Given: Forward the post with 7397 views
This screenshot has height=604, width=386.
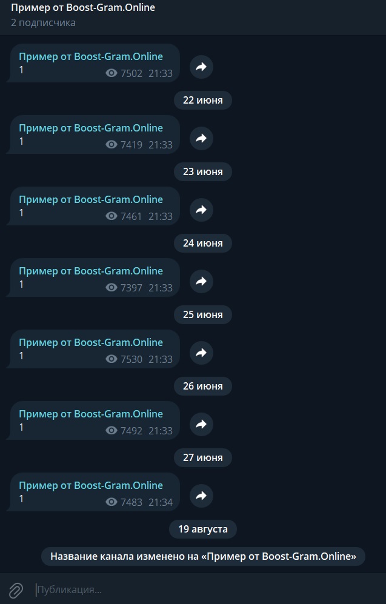Looking at the screenshot, I should [x=201, y=281].
